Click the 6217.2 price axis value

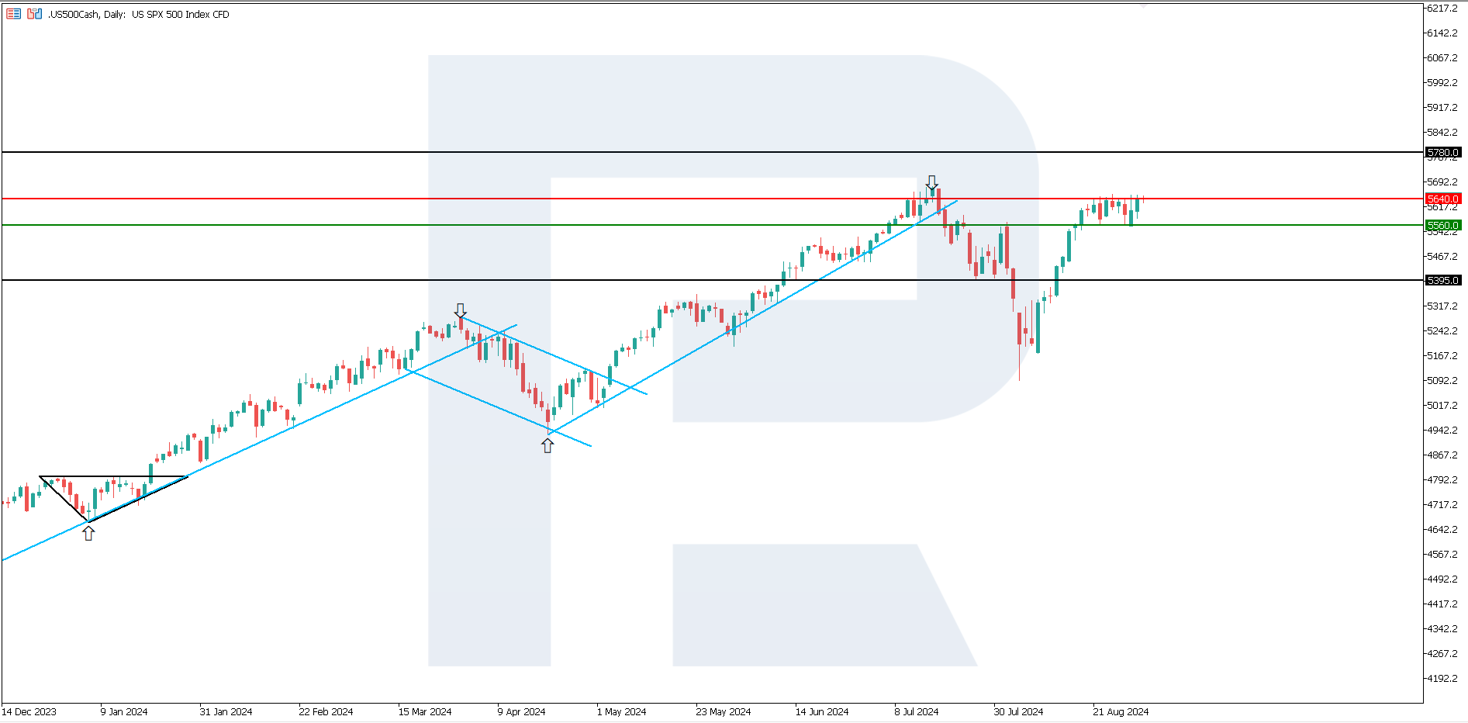pos(1442,9)
